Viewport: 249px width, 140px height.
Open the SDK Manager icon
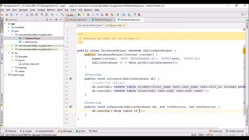(x=129, y=15)
